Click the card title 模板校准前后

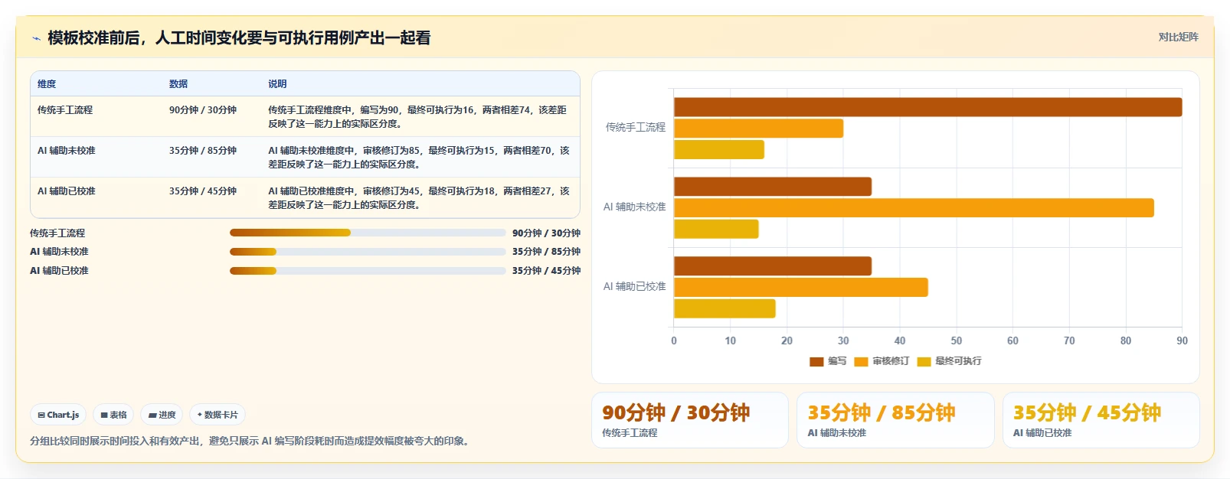pyautogui.click(x=239, y=37)
